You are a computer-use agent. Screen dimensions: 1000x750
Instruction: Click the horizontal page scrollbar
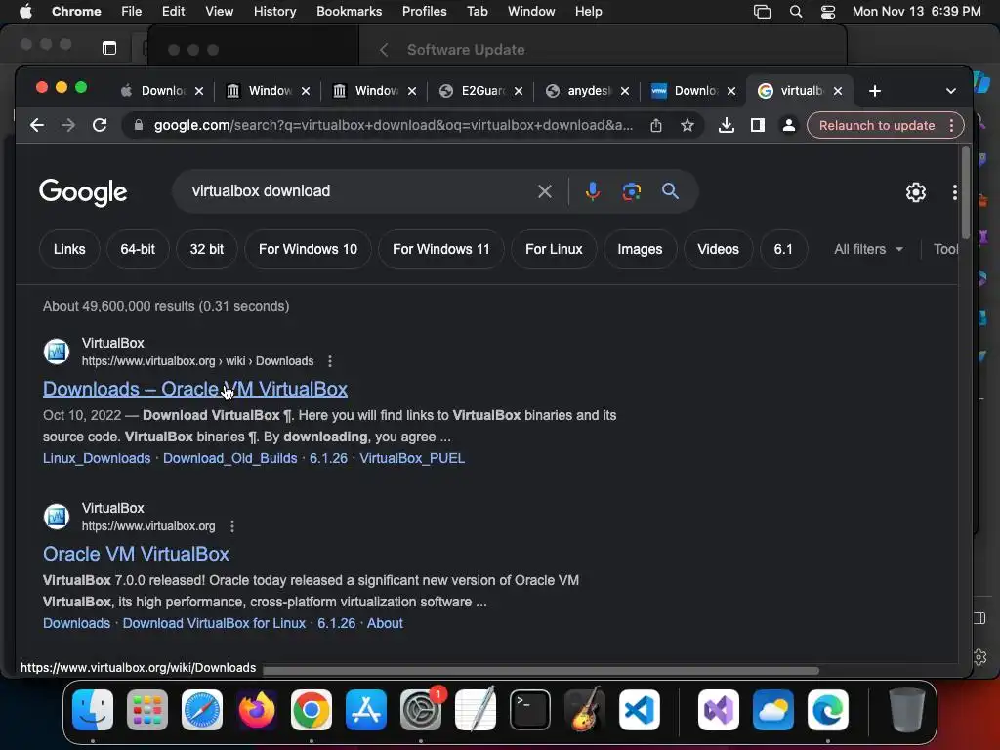click(x=541, y=671)
